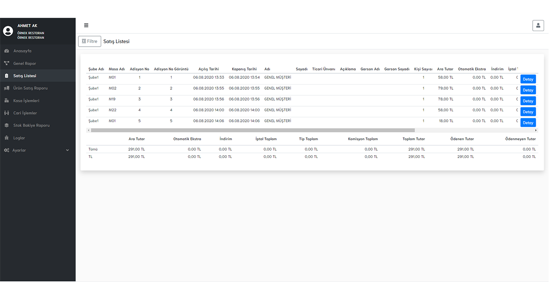Screen dimensions: 550x299
Task: Expand the Ayarlar menu chevron
Action: click(x=67, y=150)
